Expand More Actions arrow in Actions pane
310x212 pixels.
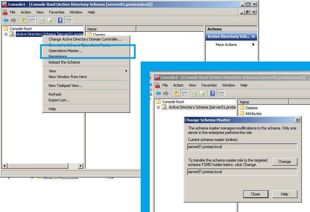tap(253, 45)
